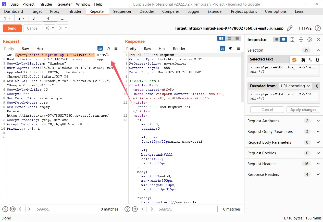Close the Inspector panel

tap(318, 40)
